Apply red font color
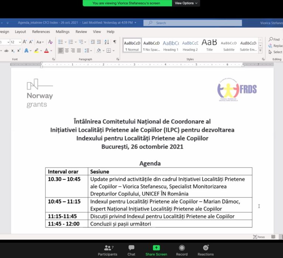This screenshot has width=283, height=258. 46,50
